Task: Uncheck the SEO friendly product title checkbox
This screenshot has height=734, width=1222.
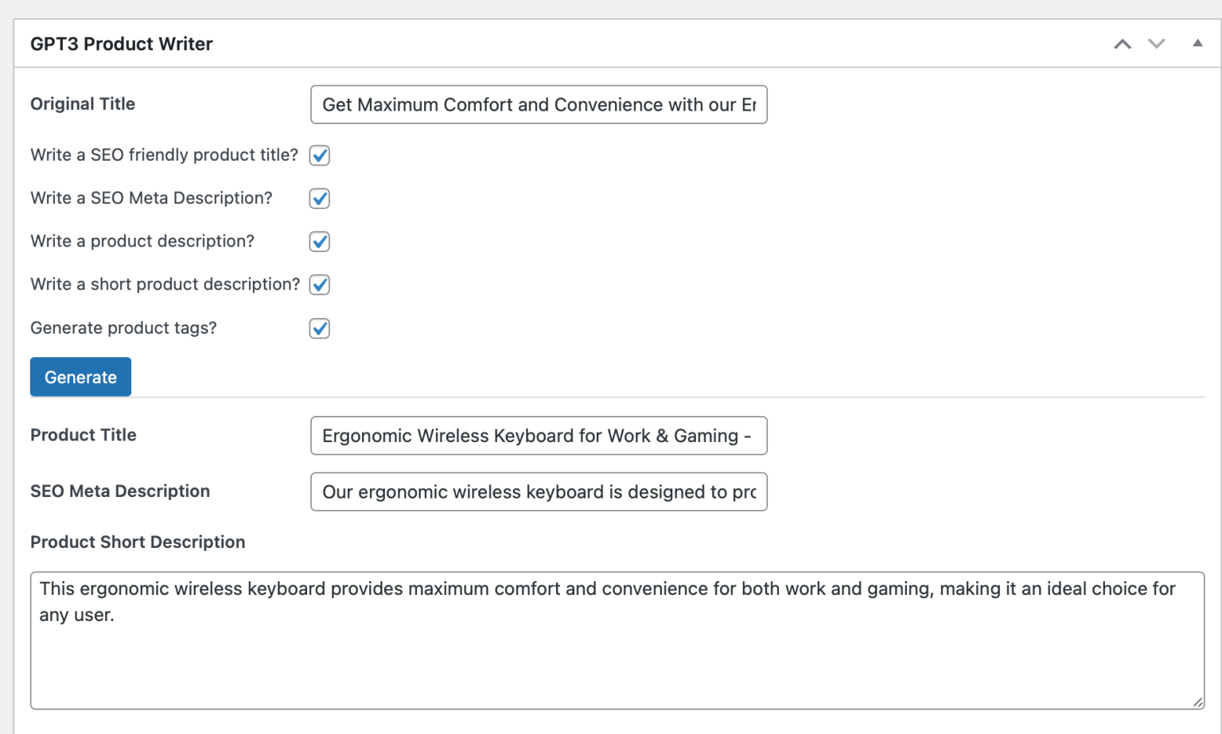Action: pos(320,155)
